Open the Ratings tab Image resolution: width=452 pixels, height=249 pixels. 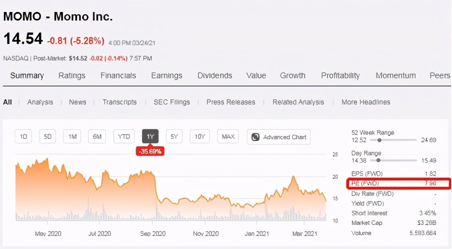[72, 76]
